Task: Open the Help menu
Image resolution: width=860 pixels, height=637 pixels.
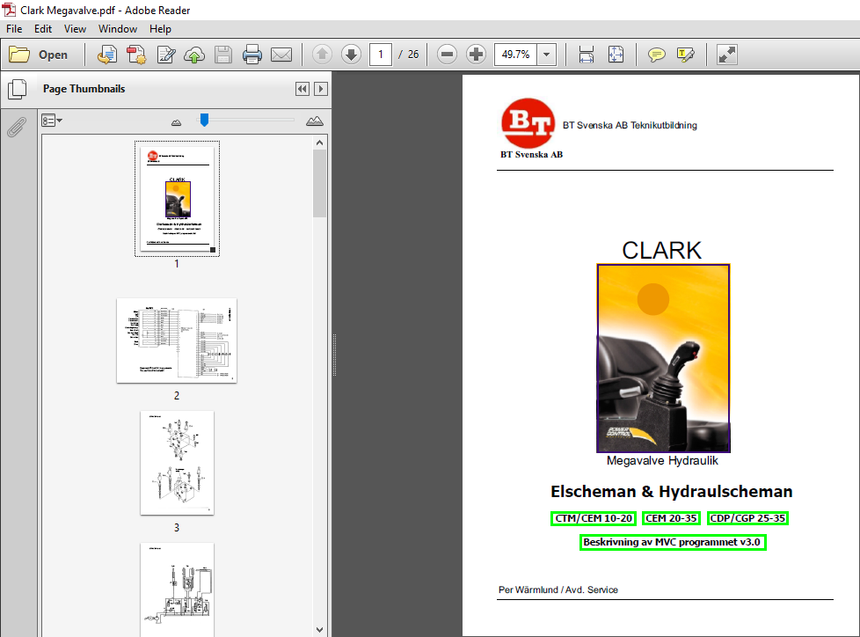Action: 160,29
